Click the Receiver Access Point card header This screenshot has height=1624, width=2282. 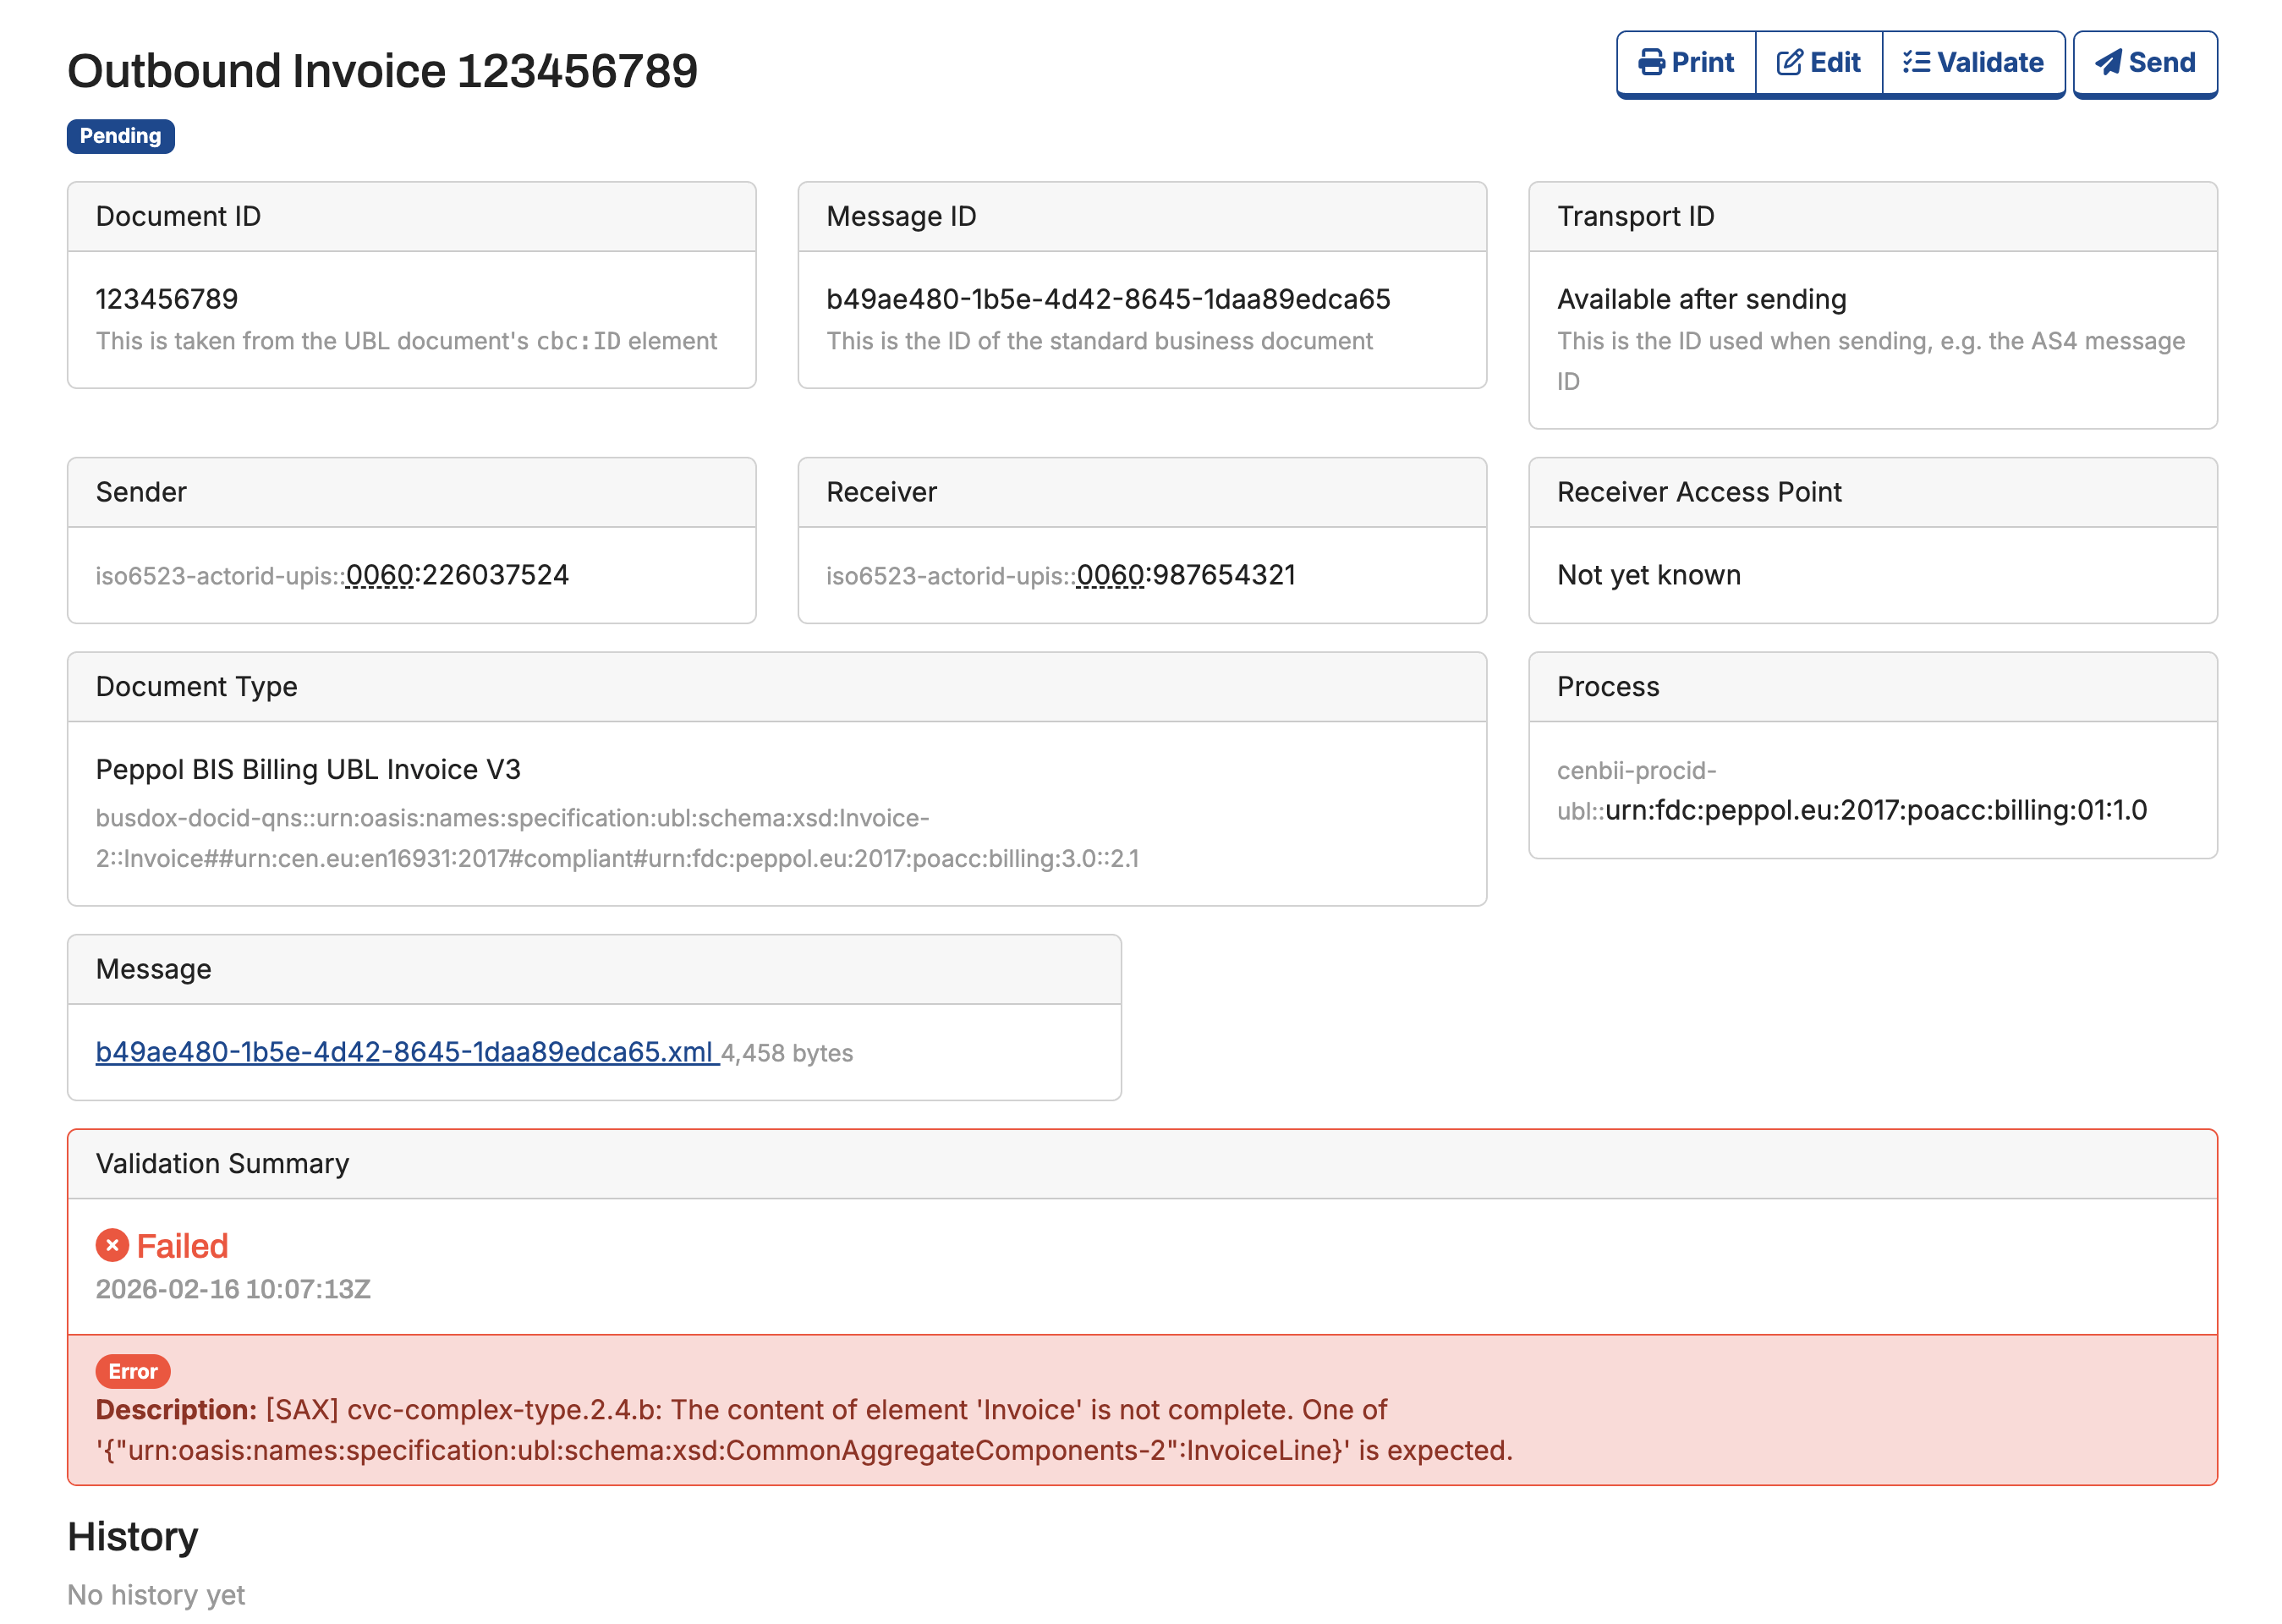point(1872,492)
